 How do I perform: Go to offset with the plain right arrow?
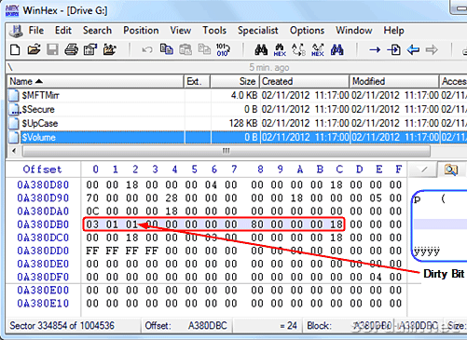point(375,49)
